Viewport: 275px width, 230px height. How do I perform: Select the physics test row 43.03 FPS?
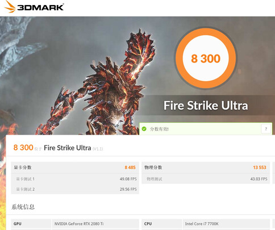pos(206,179)
